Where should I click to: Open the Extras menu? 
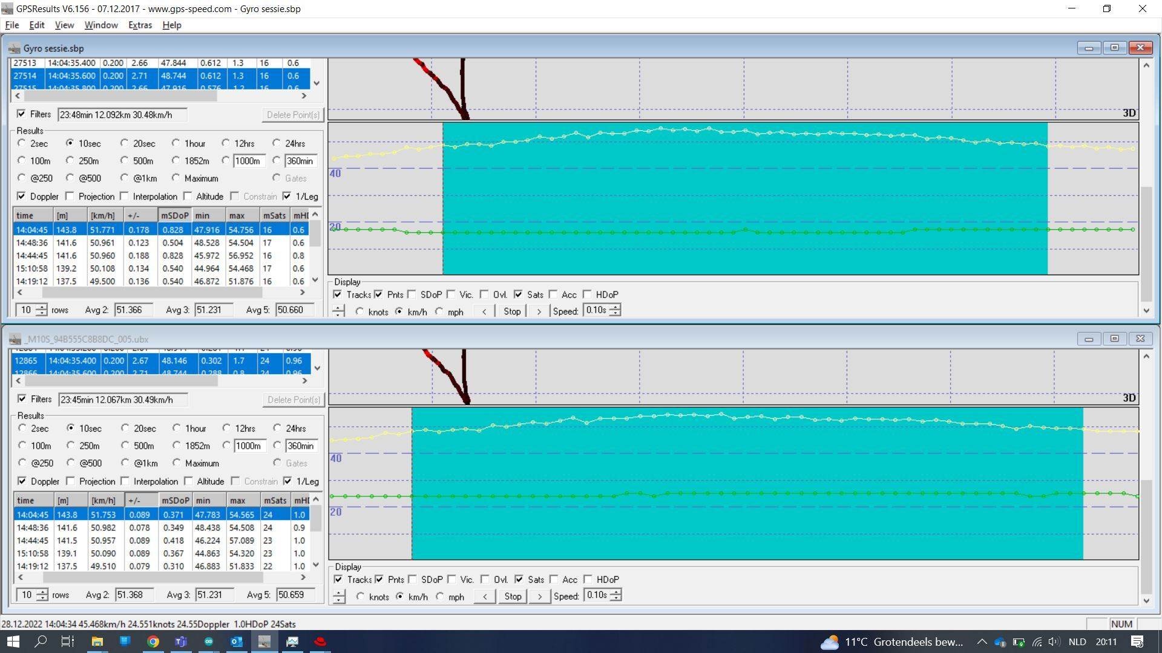point(140,25)
